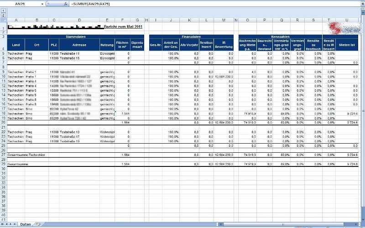365x228 pixels.
Task: Switch to the Daten sheet tab
Action: coord(26,224)
